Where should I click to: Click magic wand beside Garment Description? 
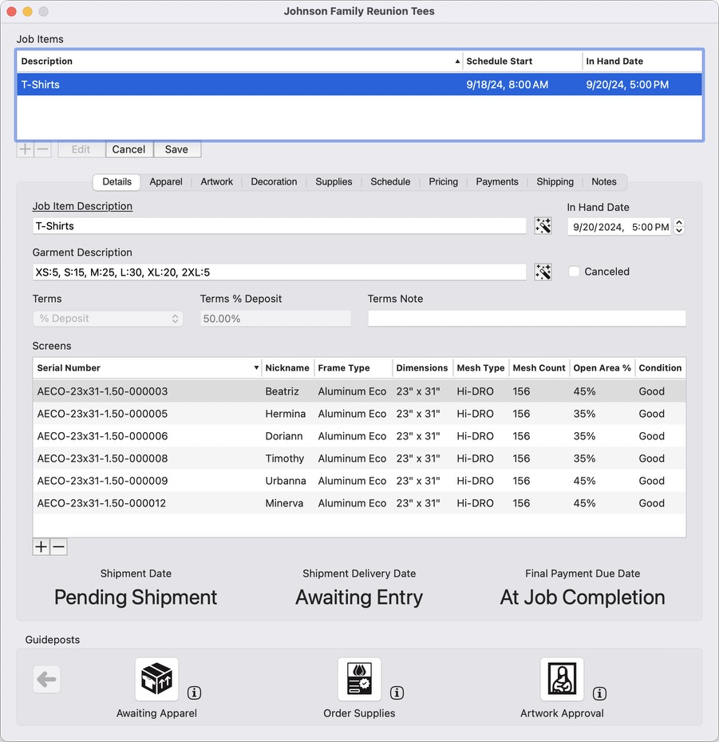pyautogui.click(x=543, y=272)
